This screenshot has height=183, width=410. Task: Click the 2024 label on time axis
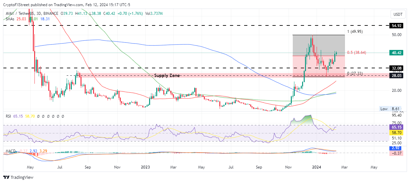[x=317, y=168]
